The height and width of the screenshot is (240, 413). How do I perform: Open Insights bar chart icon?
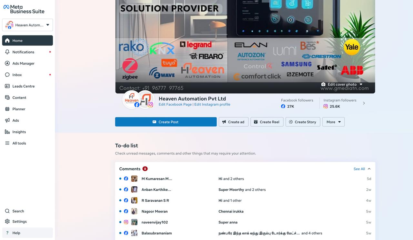[7, 132]
